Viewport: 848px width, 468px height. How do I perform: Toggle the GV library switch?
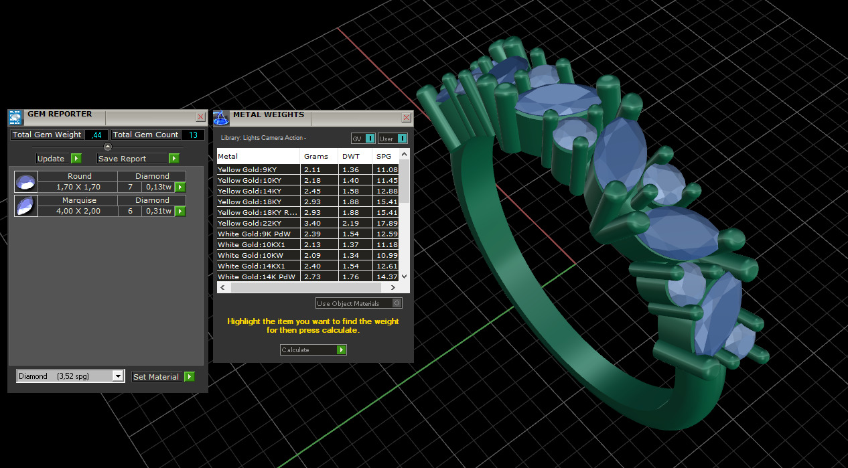pyautogui.click(x=363, y=139)
